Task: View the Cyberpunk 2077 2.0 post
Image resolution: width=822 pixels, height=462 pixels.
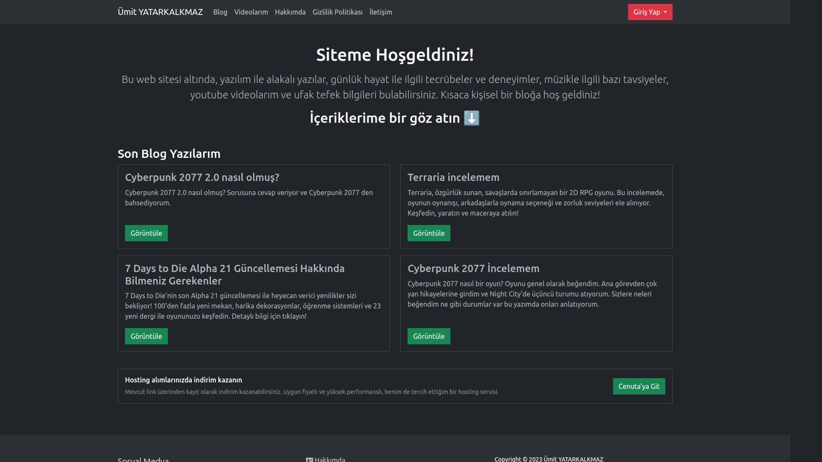Action: pos(146,233)
